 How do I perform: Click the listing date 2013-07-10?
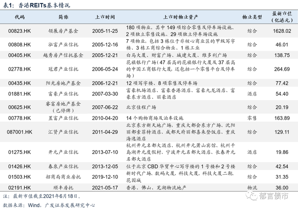coord(105,152)
